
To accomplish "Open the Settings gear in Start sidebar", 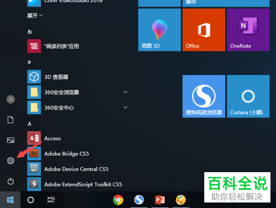I will pos(10,161).
